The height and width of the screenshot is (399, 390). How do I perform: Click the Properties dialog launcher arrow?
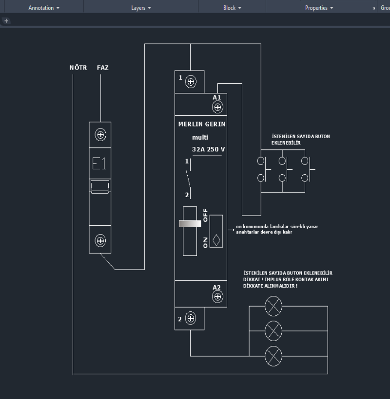(374, 8)
